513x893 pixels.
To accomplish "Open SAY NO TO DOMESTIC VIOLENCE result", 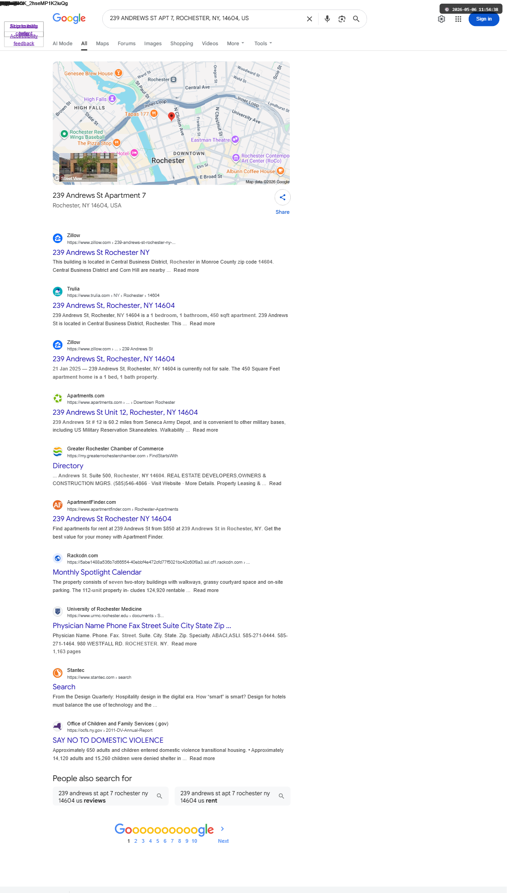I will 108,740.
